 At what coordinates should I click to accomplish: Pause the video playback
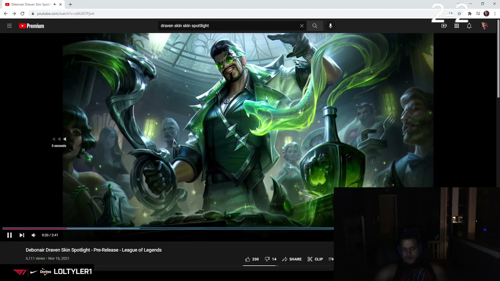click(x=9, y=235)
